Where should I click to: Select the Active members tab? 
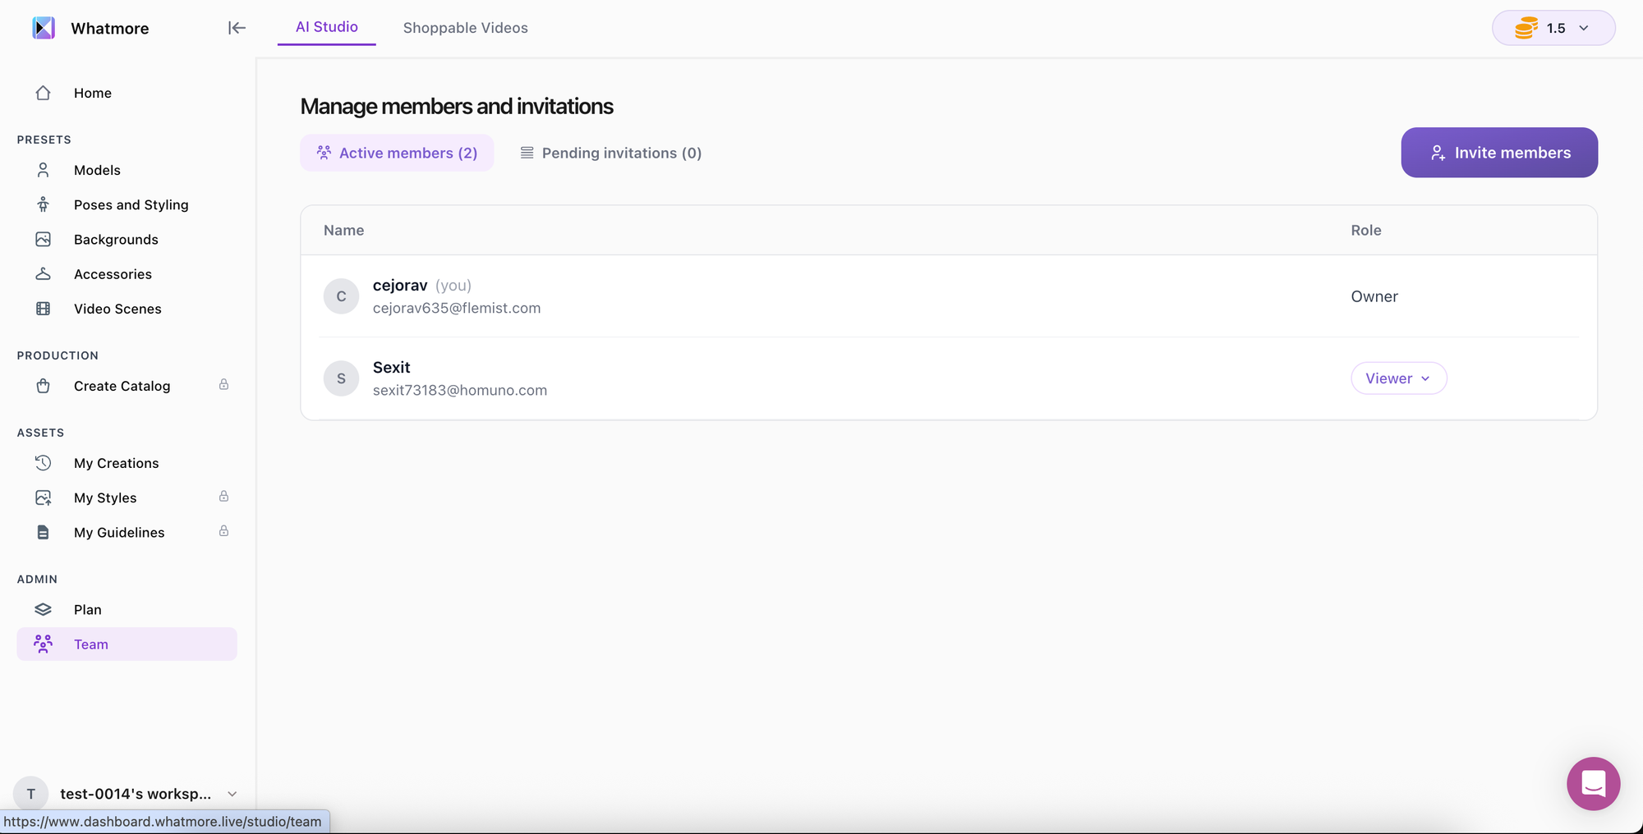[397, 153]
